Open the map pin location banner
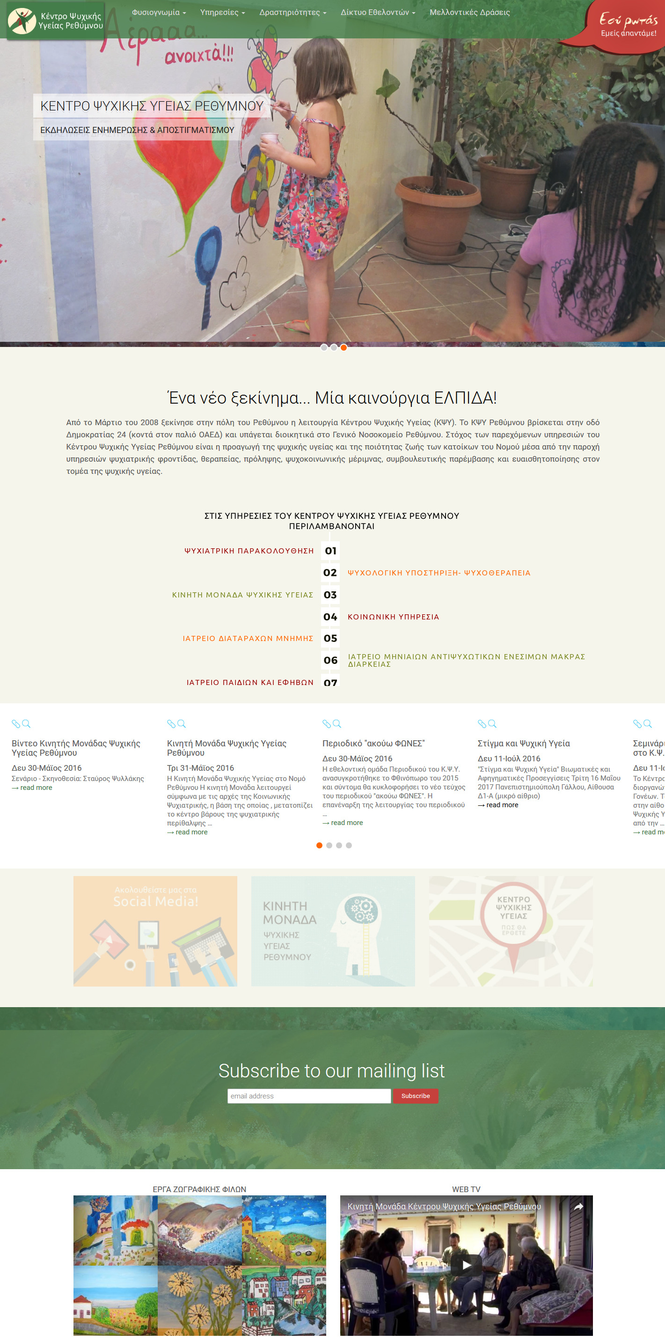The image size is (665, 1341). click(x=511, y=931)
